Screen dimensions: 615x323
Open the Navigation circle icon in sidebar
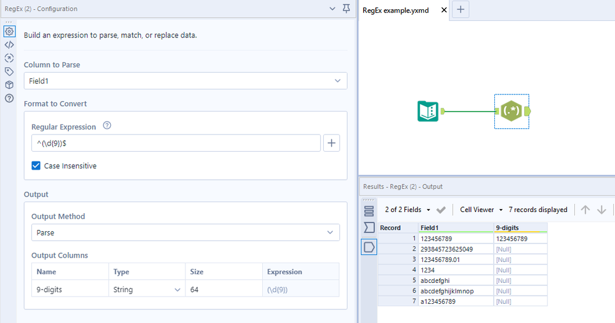tap(9, 58)
